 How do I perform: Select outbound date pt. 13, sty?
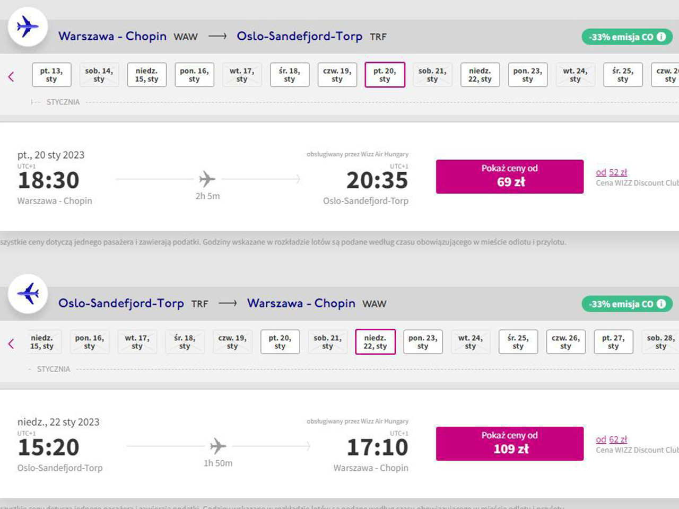coord(51,75)
